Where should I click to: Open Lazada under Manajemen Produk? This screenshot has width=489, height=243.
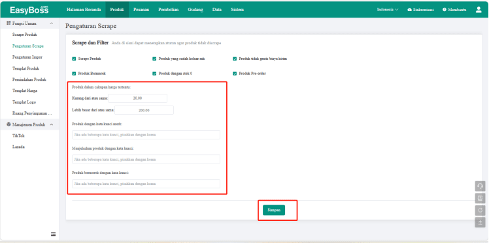(18, 147)
